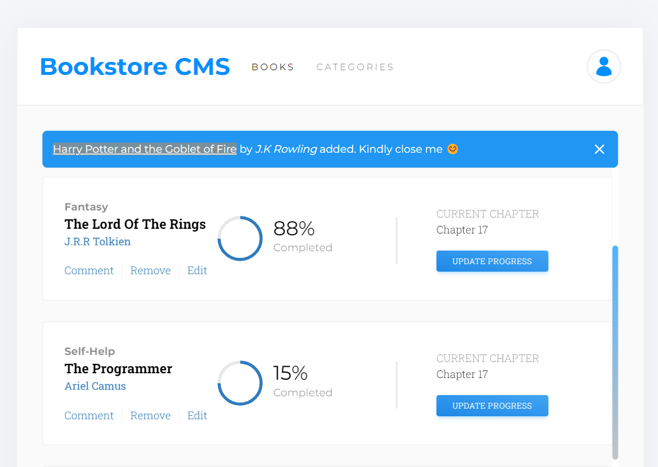Edit The Lord Of The Rings entry
Viewport: 658px width, 467px height.
pos(197,270)
